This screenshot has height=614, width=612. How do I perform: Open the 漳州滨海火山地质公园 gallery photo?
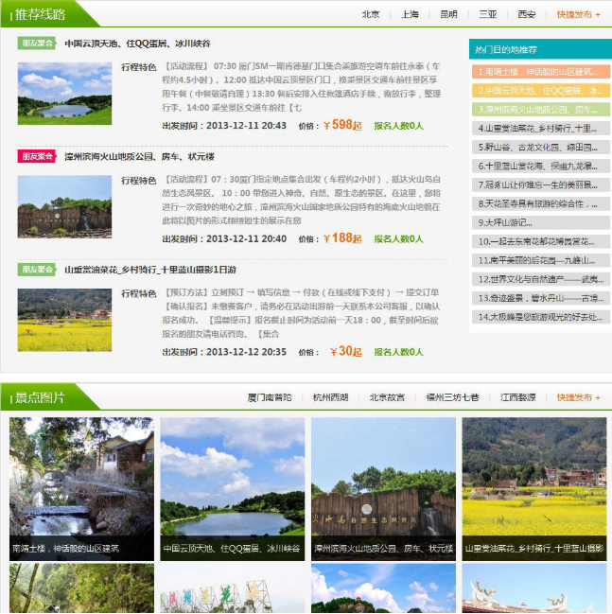coord(383,489)
